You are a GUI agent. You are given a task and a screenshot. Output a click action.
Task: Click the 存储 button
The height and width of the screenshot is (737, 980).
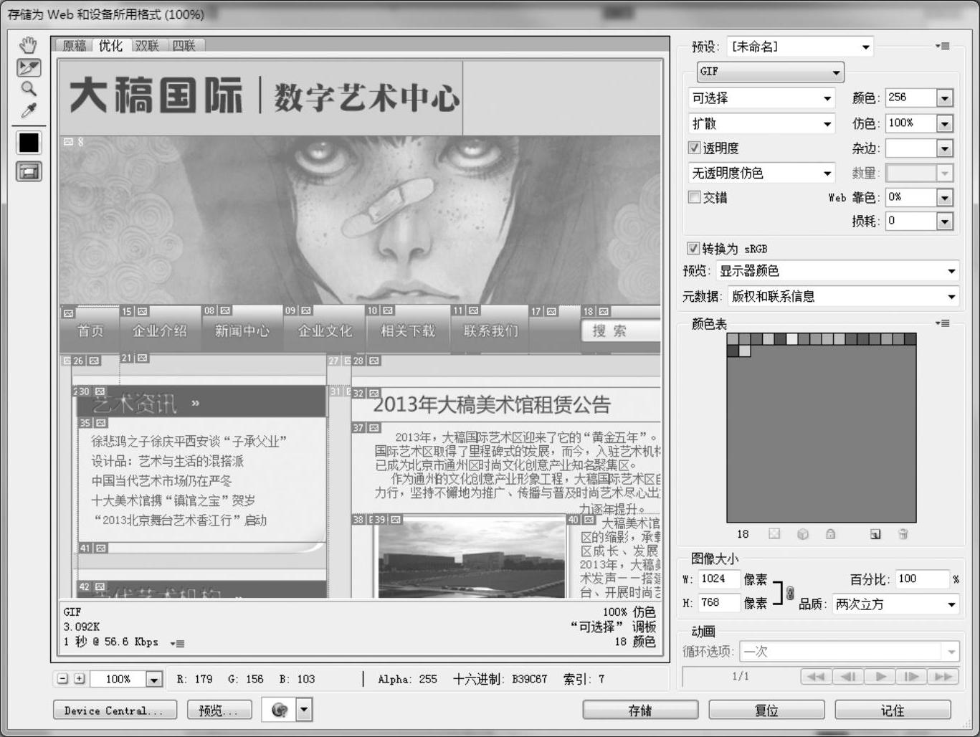pyautogui.click(x=640, y=710)
